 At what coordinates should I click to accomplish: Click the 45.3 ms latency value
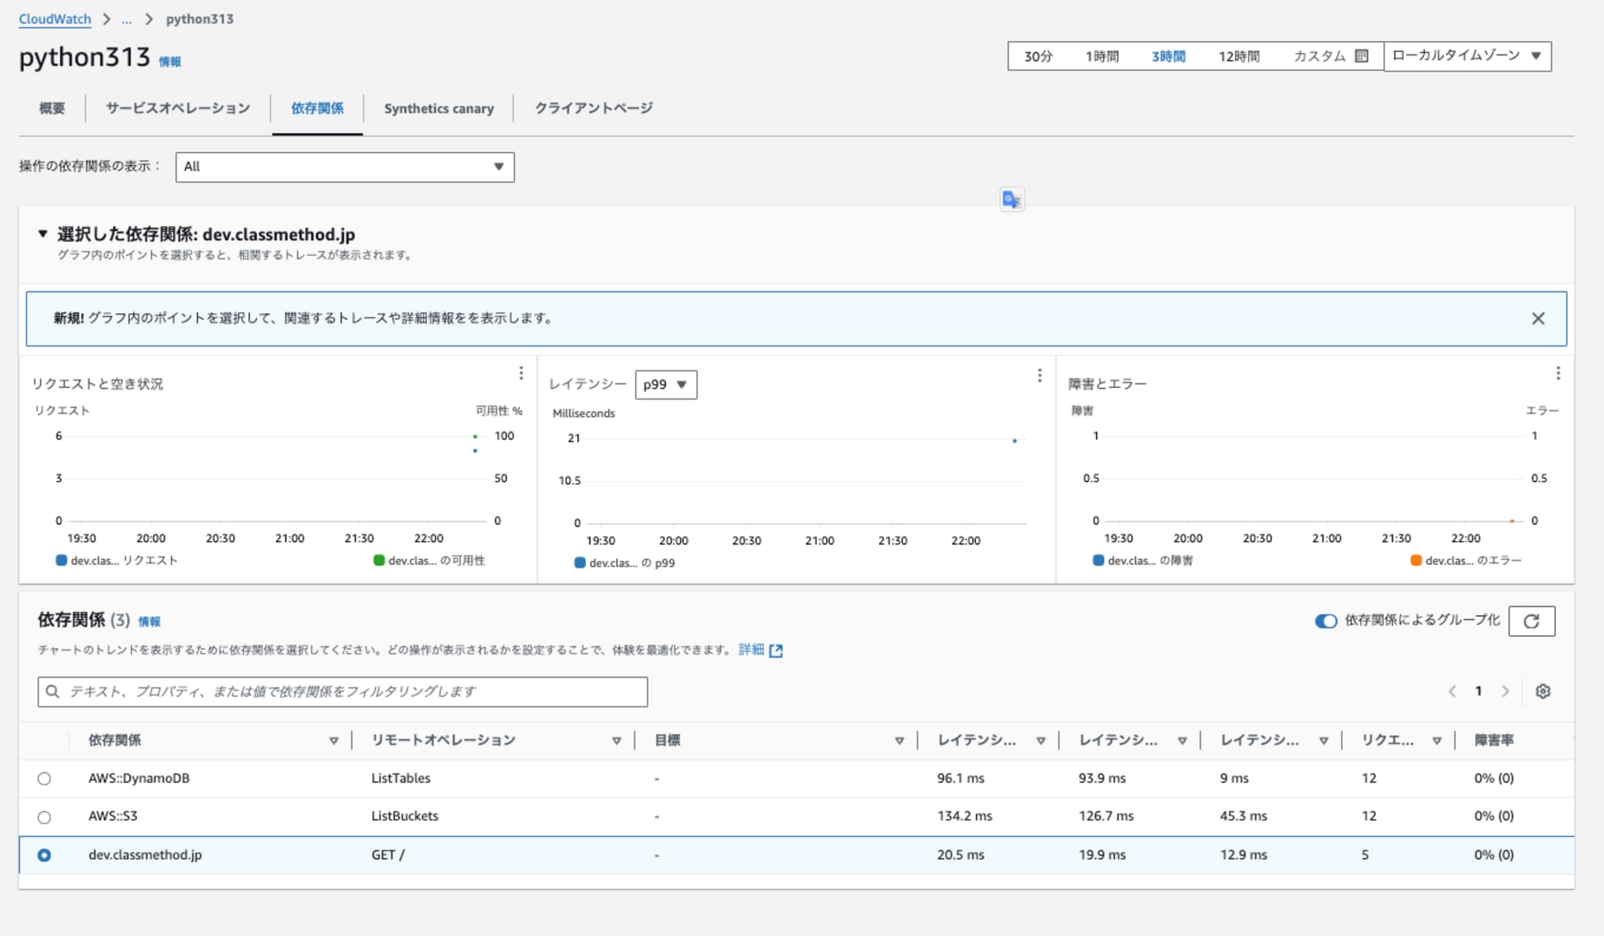pos(1244,816)
